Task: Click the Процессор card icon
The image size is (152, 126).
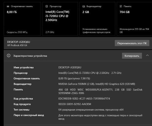Action: coord(47,6)
